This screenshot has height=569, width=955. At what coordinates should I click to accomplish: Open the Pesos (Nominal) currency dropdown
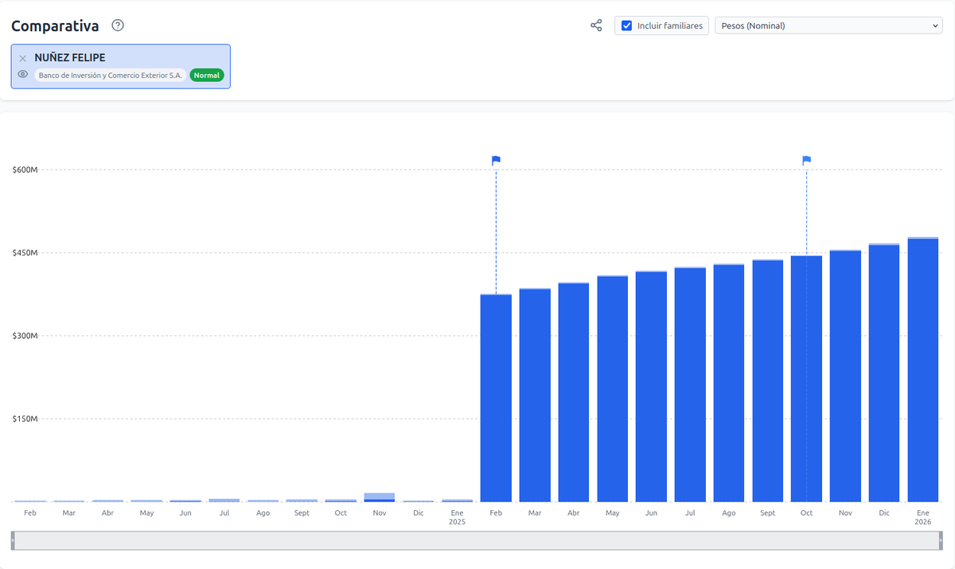[x=828, y=25]
